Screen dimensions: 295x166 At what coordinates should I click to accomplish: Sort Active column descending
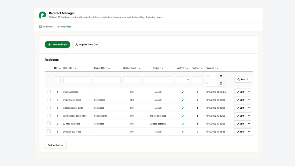coord(185,68)
